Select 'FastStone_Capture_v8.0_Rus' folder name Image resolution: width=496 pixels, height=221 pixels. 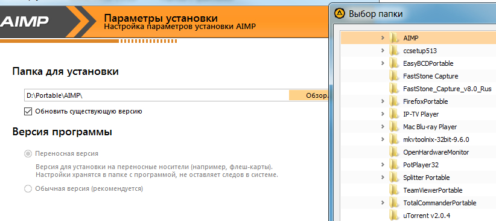[447, 89]
